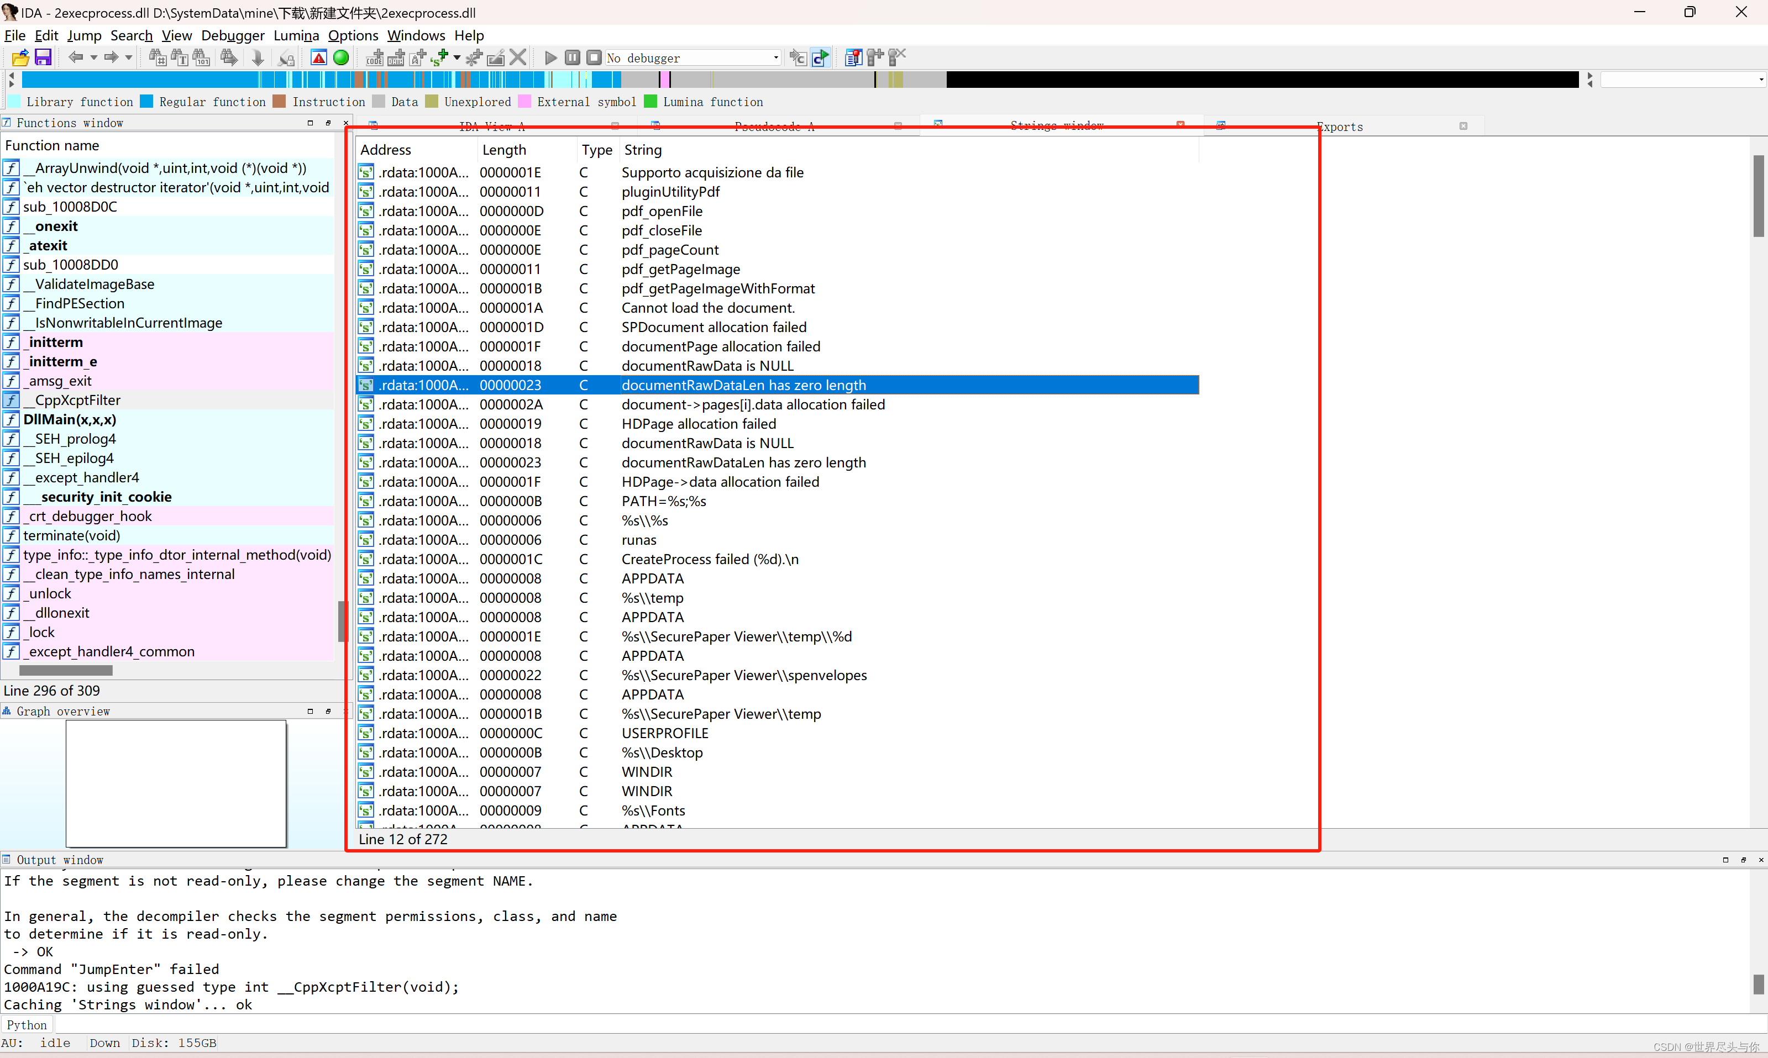Select the DllMain(x,x,x) function
The image size is (1768, 1058).
pos(167,419)
